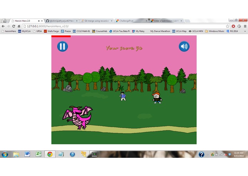Click the Dropbox tray icon
Viewport: 248px width, 176px height.
tap(230, 154)
